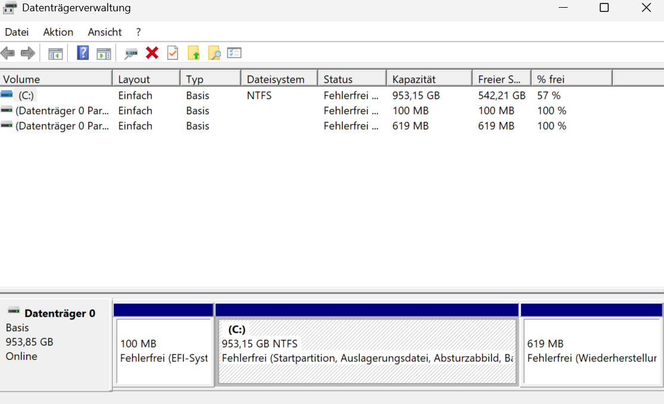
Task: Select the 100 MB EFI partition block
Action: pos(164,352)
